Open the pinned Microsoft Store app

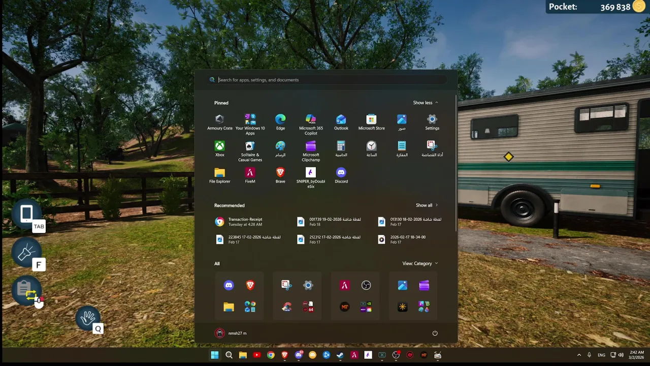[x=371, y=122]
